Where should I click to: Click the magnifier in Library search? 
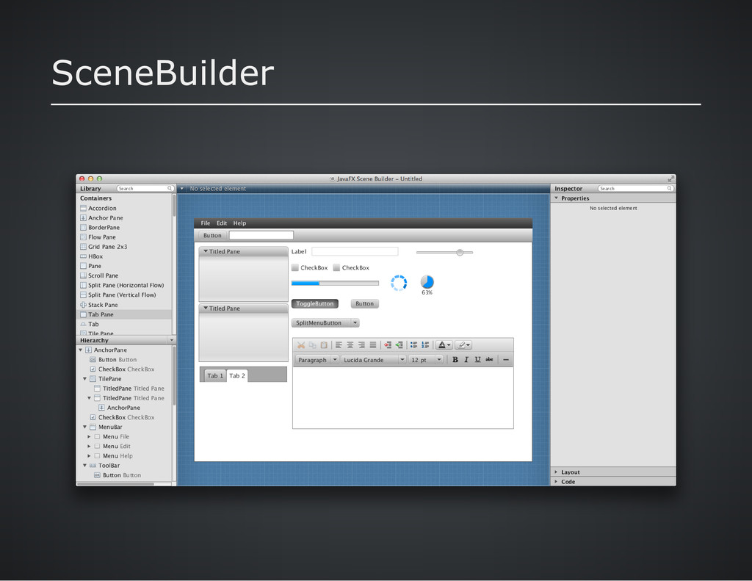click(x=170, y=189)
